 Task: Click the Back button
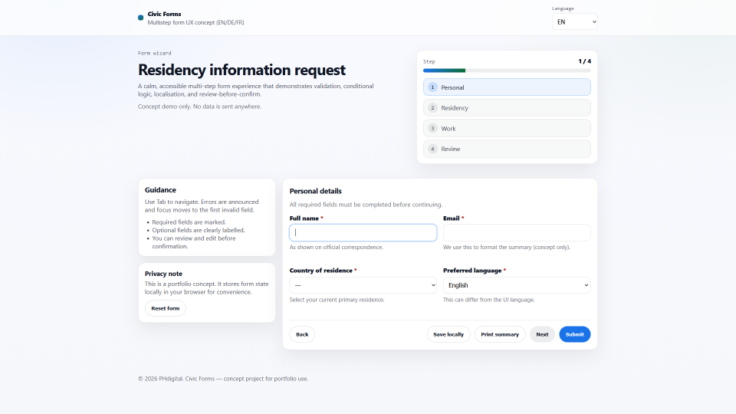[302, 334]
